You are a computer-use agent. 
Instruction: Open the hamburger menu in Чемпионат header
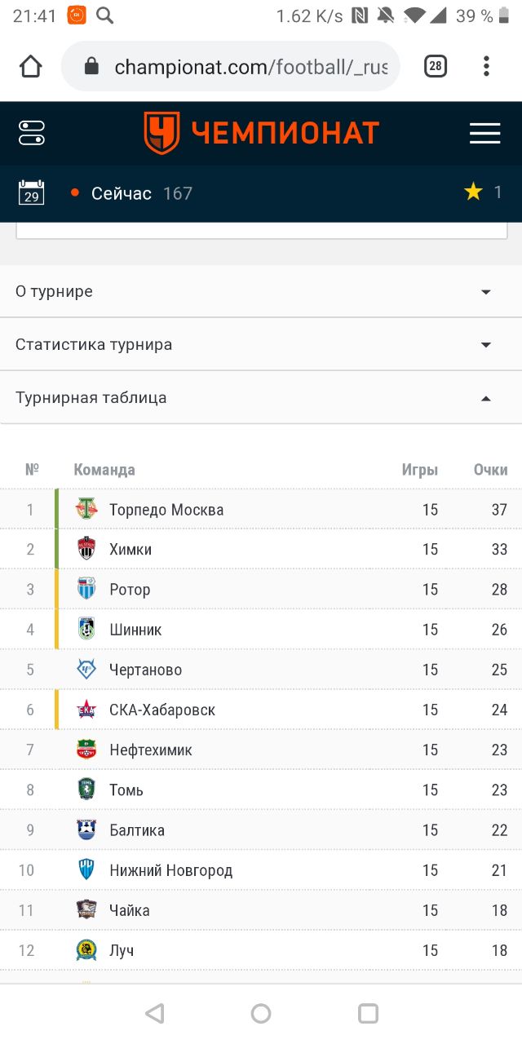click(x=484, y=134)
